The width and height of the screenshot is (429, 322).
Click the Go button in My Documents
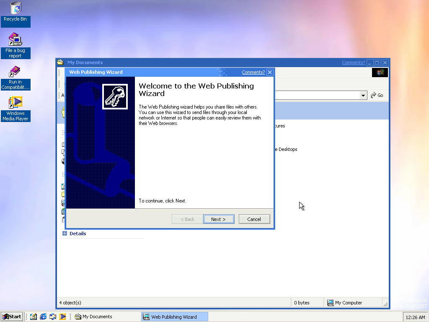(377, 95)
